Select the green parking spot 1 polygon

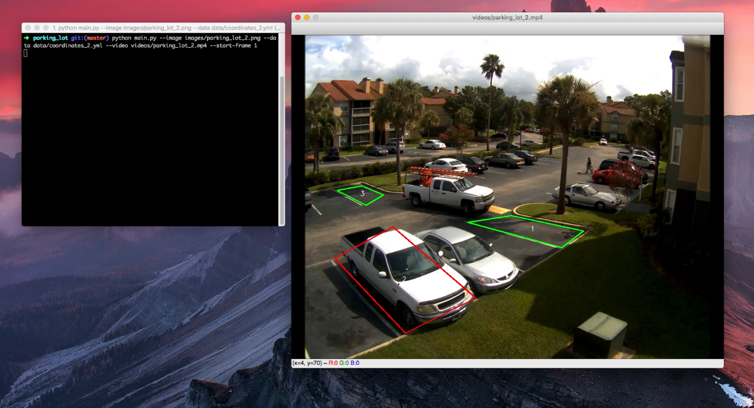(x=527, y=231)
